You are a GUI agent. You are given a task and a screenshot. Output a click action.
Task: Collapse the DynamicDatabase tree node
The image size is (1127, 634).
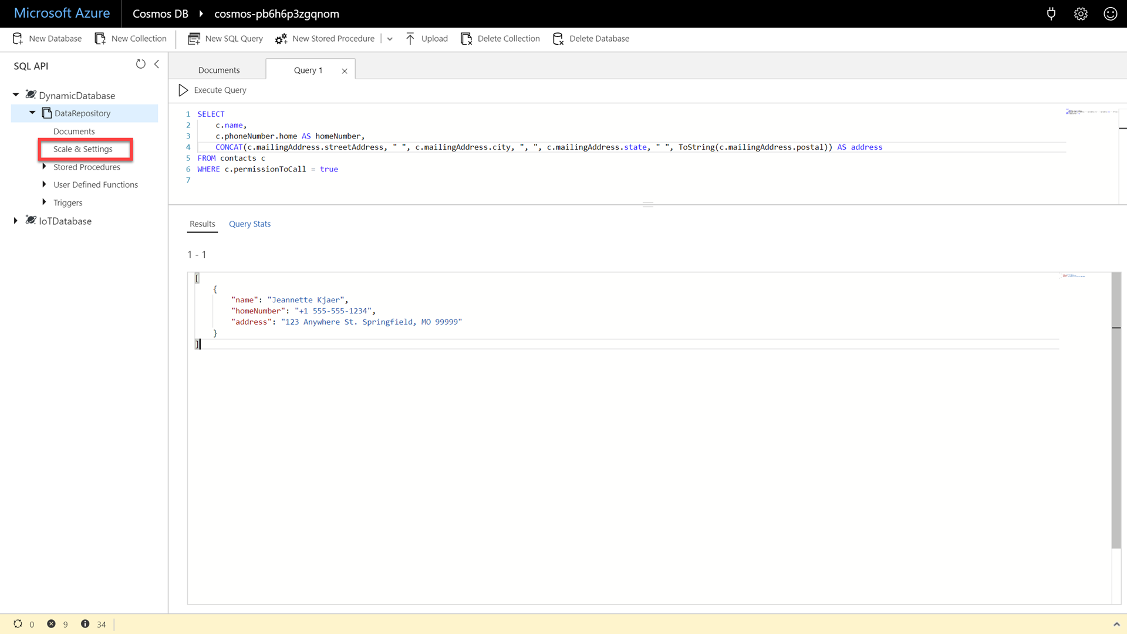[x=16, y=95]
